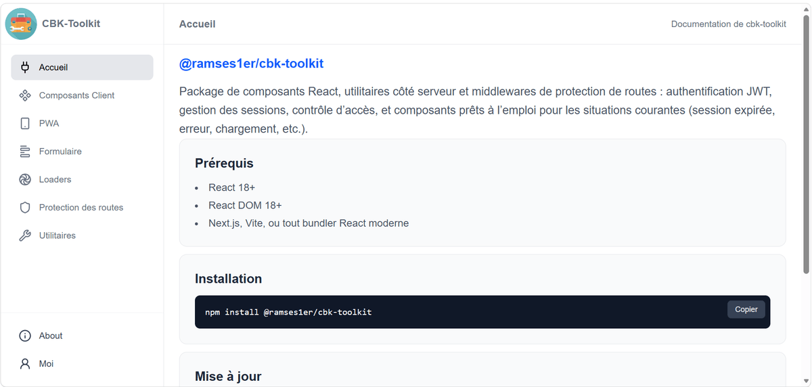
Task: Click the phone icon beside PWA
Action: pyautogui.click(x=25, y=124)
